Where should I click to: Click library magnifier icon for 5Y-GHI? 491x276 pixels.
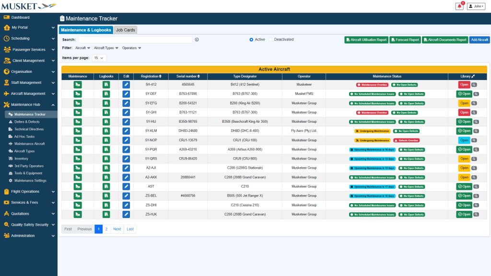(x=474, y=113)
